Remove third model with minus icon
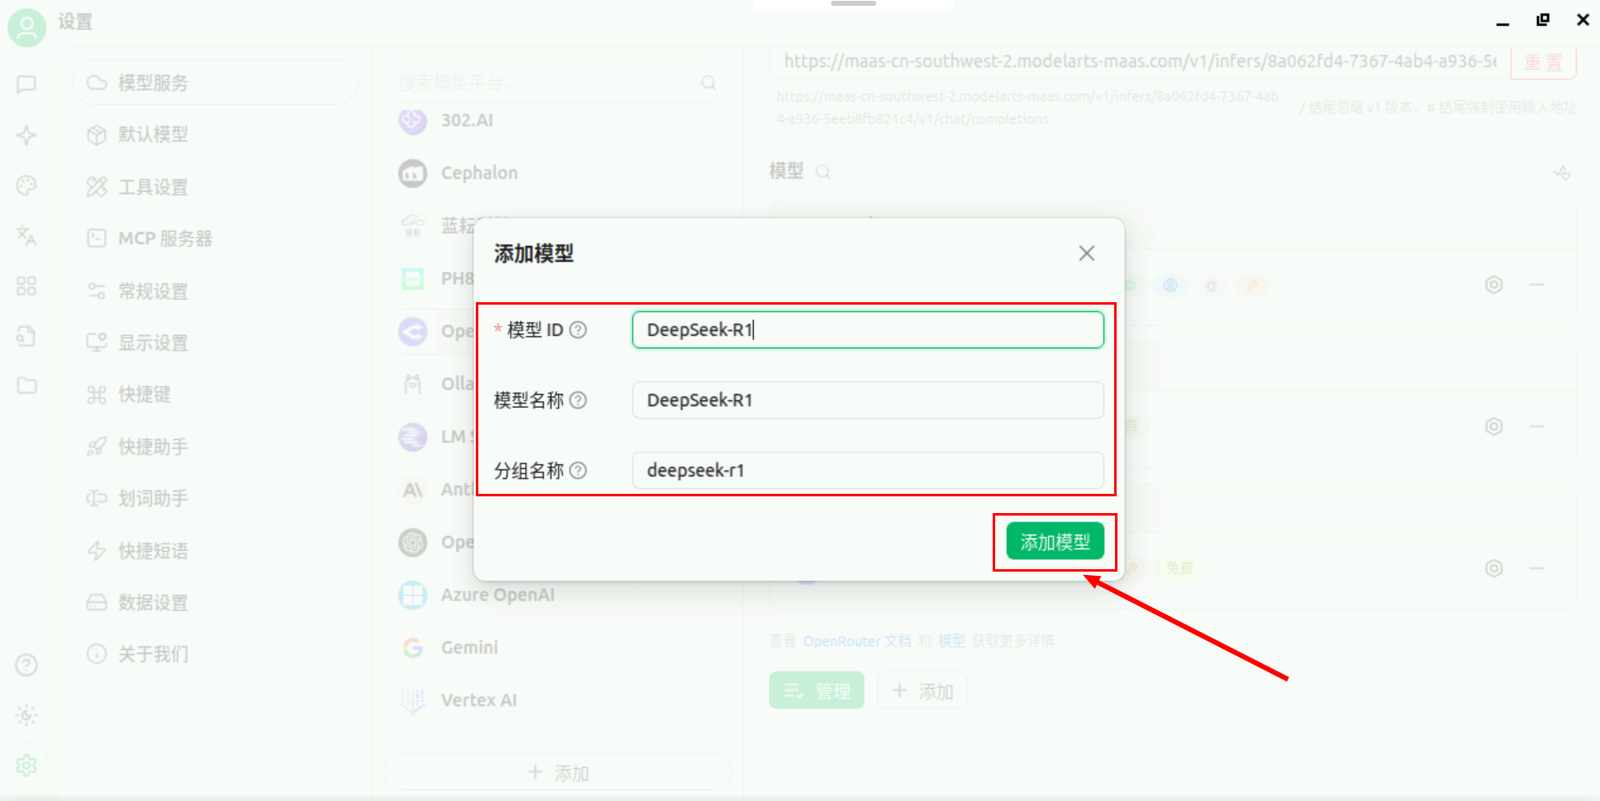The width and height of the screenshot is (1600, 801). (x=1536, y=568)
